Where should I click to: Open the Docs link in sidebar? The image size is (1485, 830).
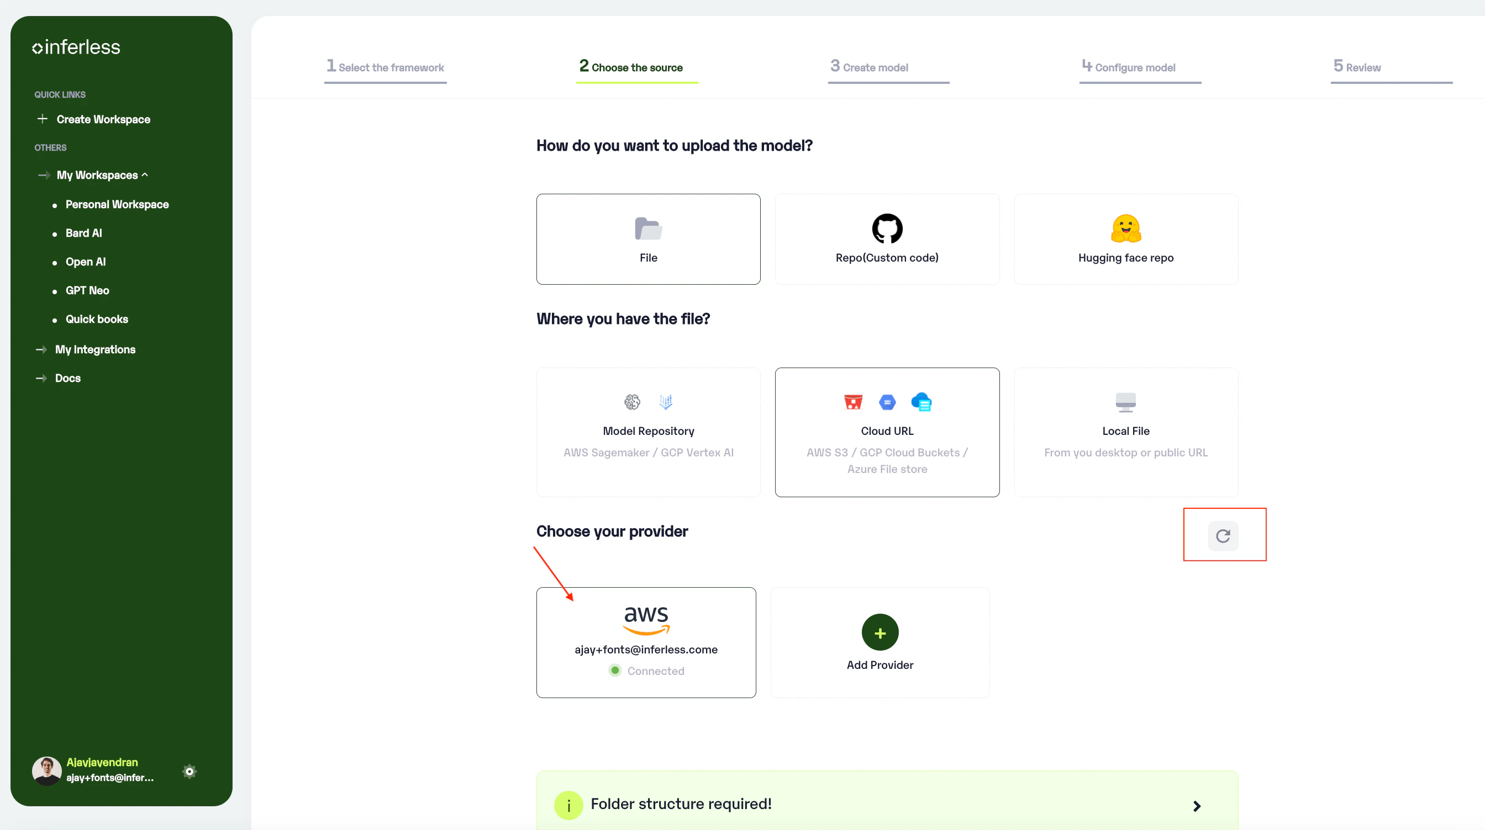(x=67, y=378)
